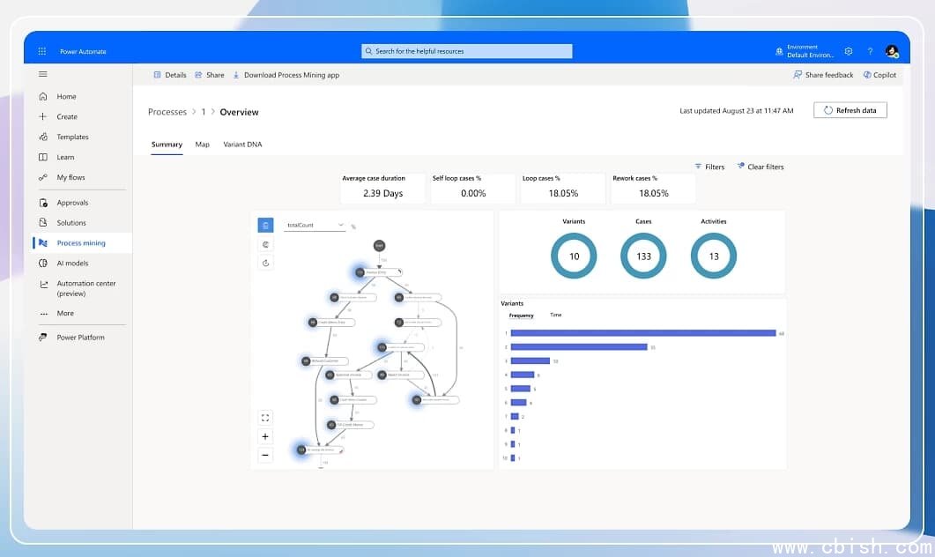
Task: Click inside the helpful resources search box
Action: pyautogui.click(x=465, y=51)
